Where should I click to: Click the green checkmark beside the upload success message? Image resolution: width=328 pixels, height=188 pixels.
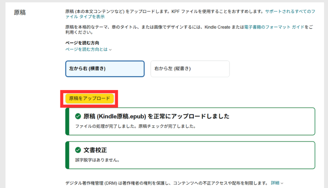tap(78, 117)
